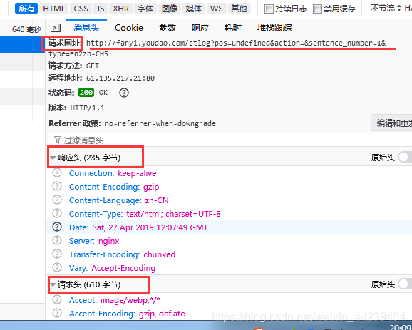Click help icon beside Content-Encoding header
The width and height of the screenshot is (412, 330).
pyautogui.click(x=57, y=186)
